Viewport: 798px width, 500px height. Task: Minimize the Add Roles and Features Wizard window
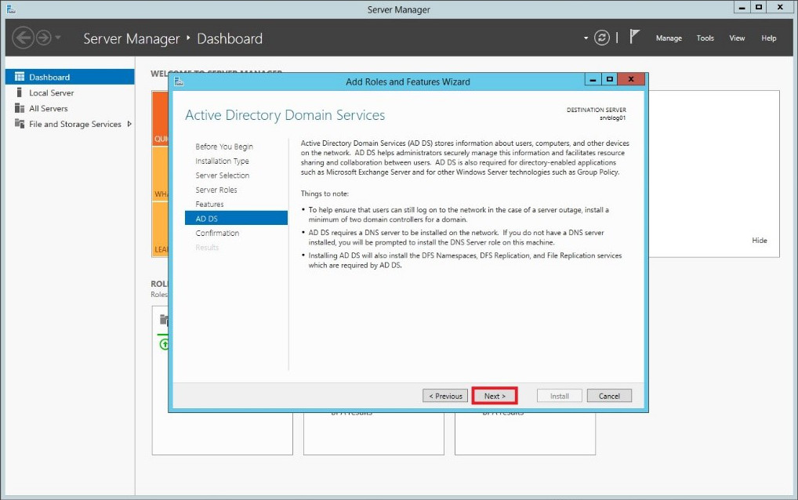[593, 79]
